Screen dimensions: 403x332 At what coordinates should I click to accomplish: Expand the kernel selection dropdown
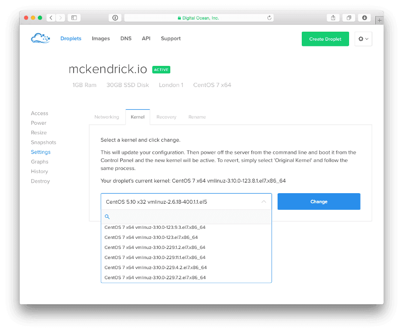click(186, 202)
